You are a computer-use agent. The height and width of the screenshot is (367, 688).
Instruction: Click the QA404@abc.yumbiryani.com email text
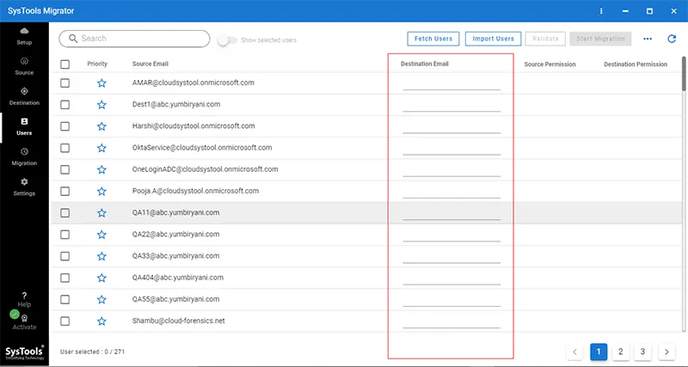pos(178,277)
